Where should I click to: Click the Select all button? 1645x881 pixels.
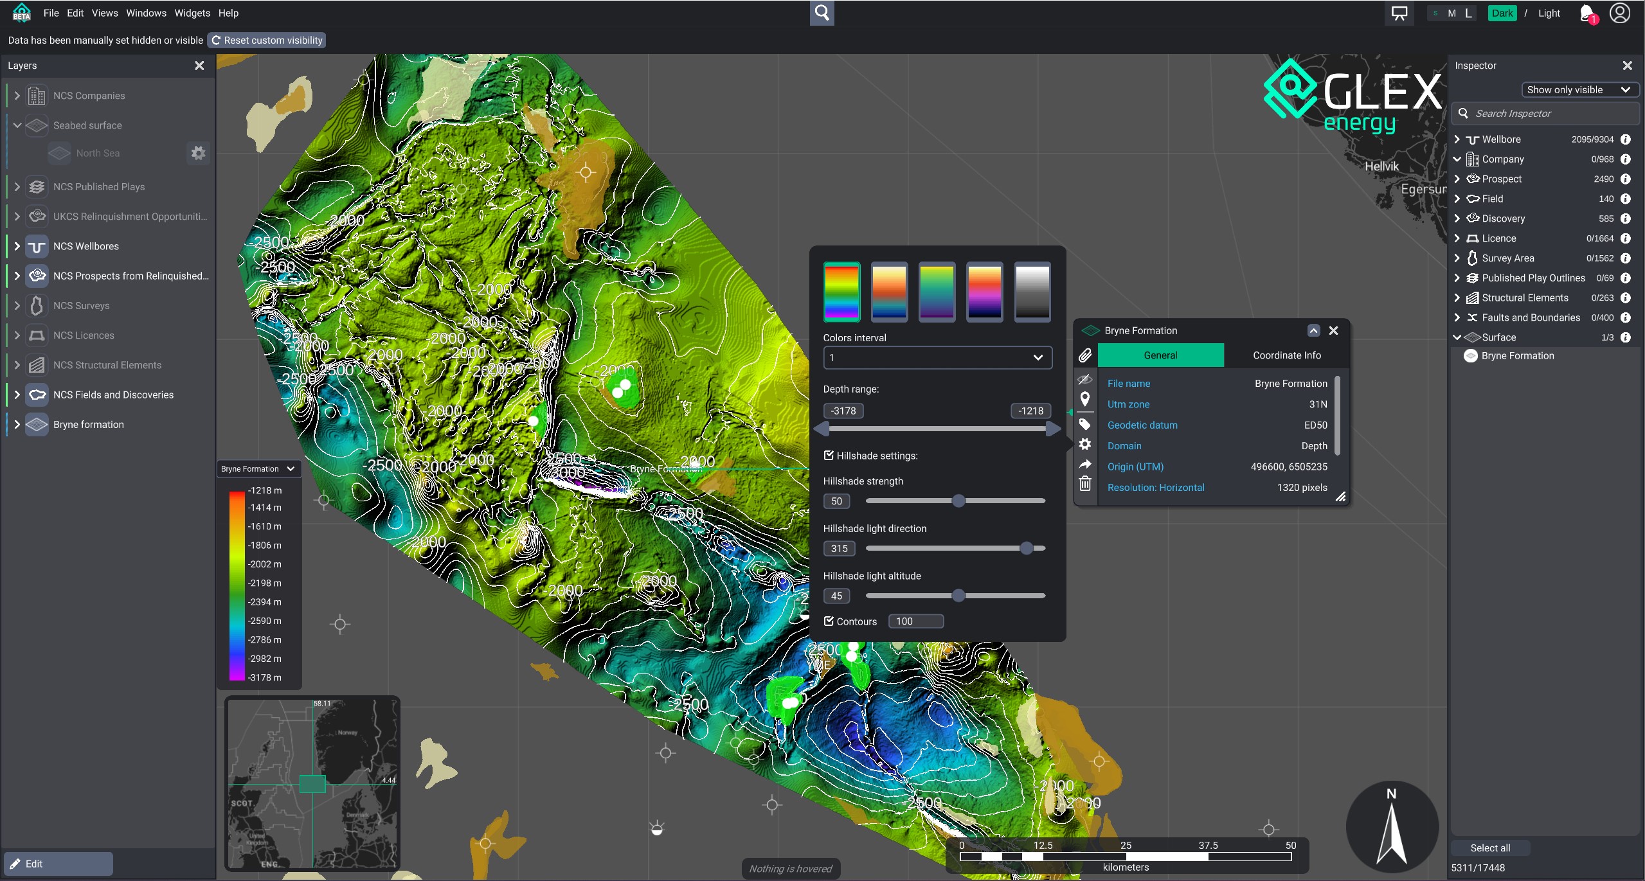pos(1489,848)
